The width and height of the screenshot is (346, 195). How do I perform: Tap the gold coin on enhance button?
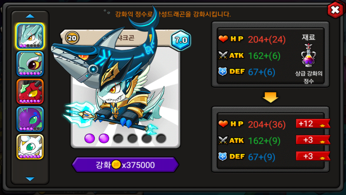(116, 165)
